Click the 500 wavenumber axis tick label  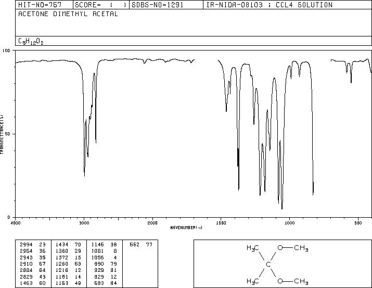tap(358, 223)
